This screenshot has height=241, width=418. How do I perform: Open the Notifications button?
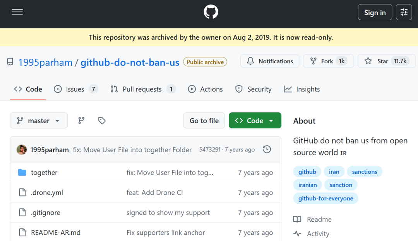pyautogui.click(x=270, y=61)
